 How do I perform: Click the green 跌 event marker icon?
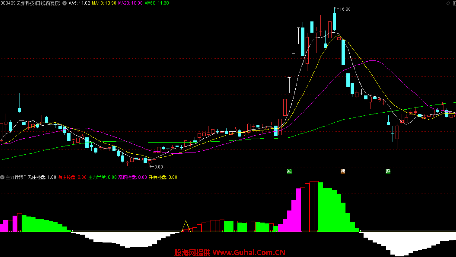pos(388,171)
